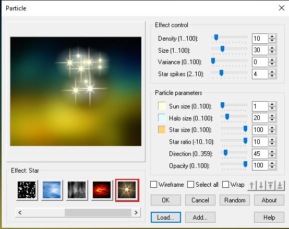The image size is (289, 229).
Task: Choose the blue Cloud effect thumbnail
Action: point(52,190)
